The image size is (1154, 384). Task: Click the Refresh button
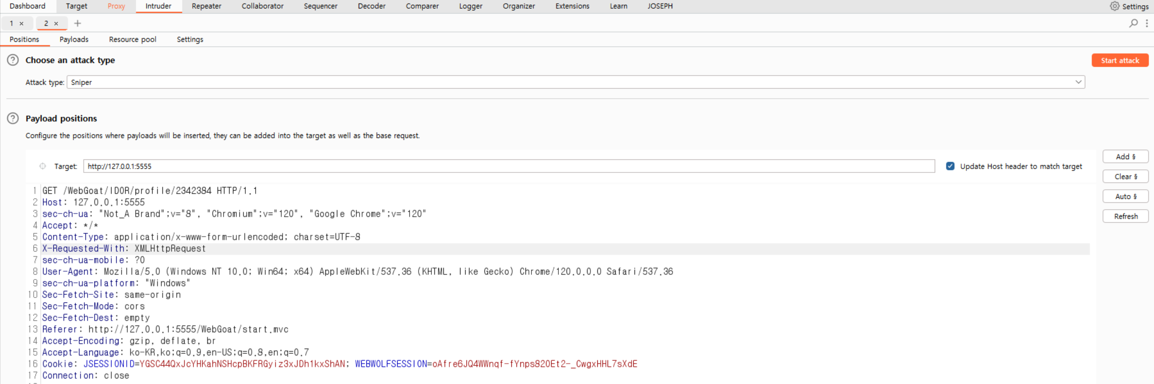pos(1125,216)
